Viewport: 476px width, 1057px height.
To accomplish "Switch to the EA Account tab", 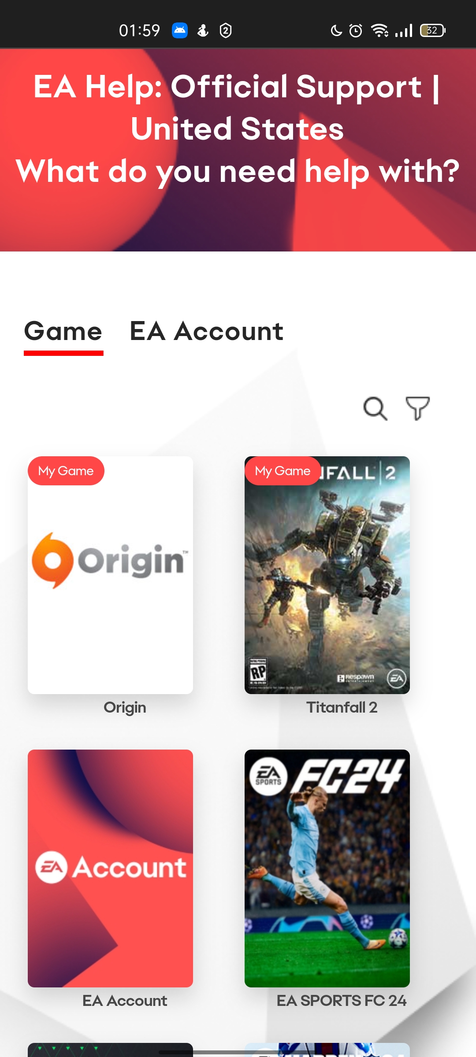I will pos(206,331).
